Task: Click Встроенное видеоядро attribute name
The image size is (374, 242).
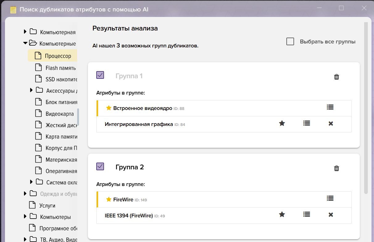Action: (x=143, y=108)
